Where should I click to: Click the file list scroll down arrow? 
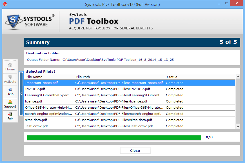tap(238, 127)
